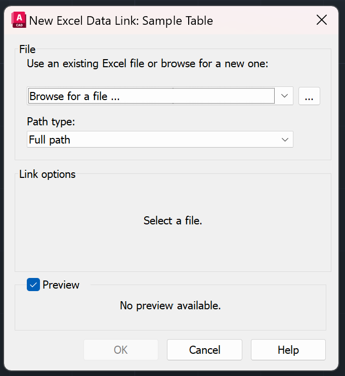The image size is (345, 376).
Task: Click the dialog title "New Excel Data Link: Sample Table"
Action: point(121,21)
